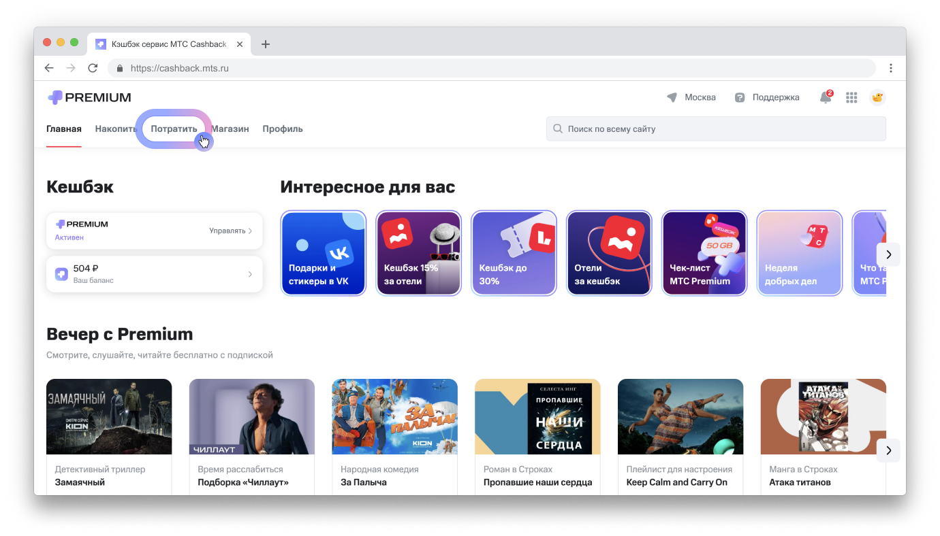Switch to the 'Магазин' tab
This screenshot has width=940, height=536.
tap(230, 129)
